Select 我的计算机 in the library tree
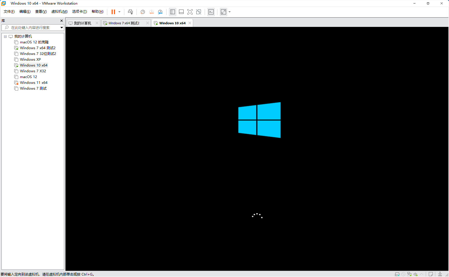449x277 pixels. point(23,36)
